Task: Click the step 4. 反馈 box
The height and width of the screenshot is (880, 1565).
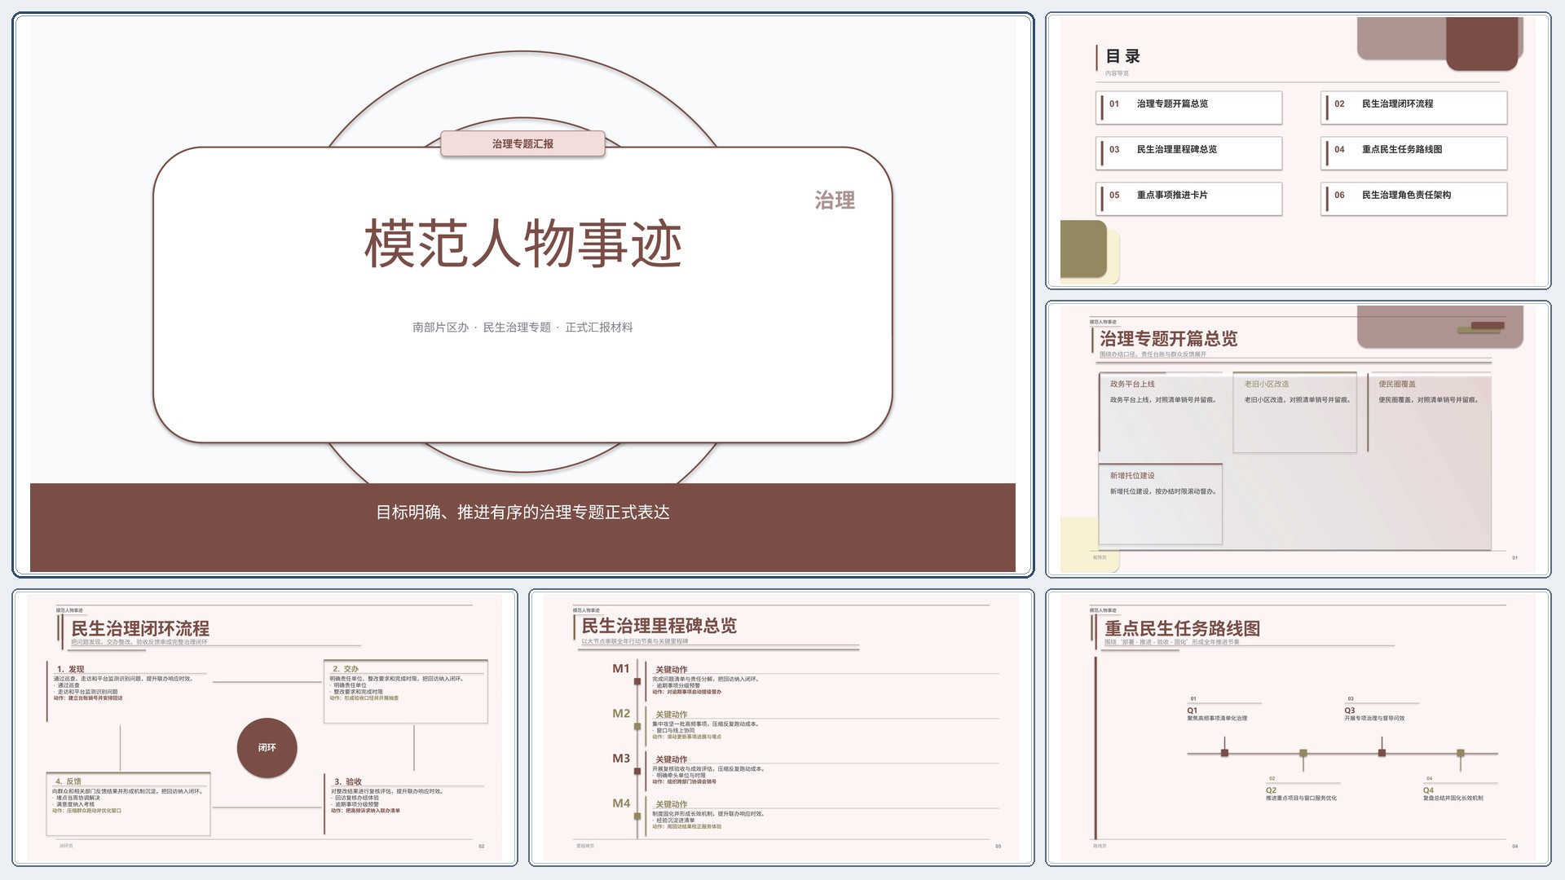Action: (128, 804)
